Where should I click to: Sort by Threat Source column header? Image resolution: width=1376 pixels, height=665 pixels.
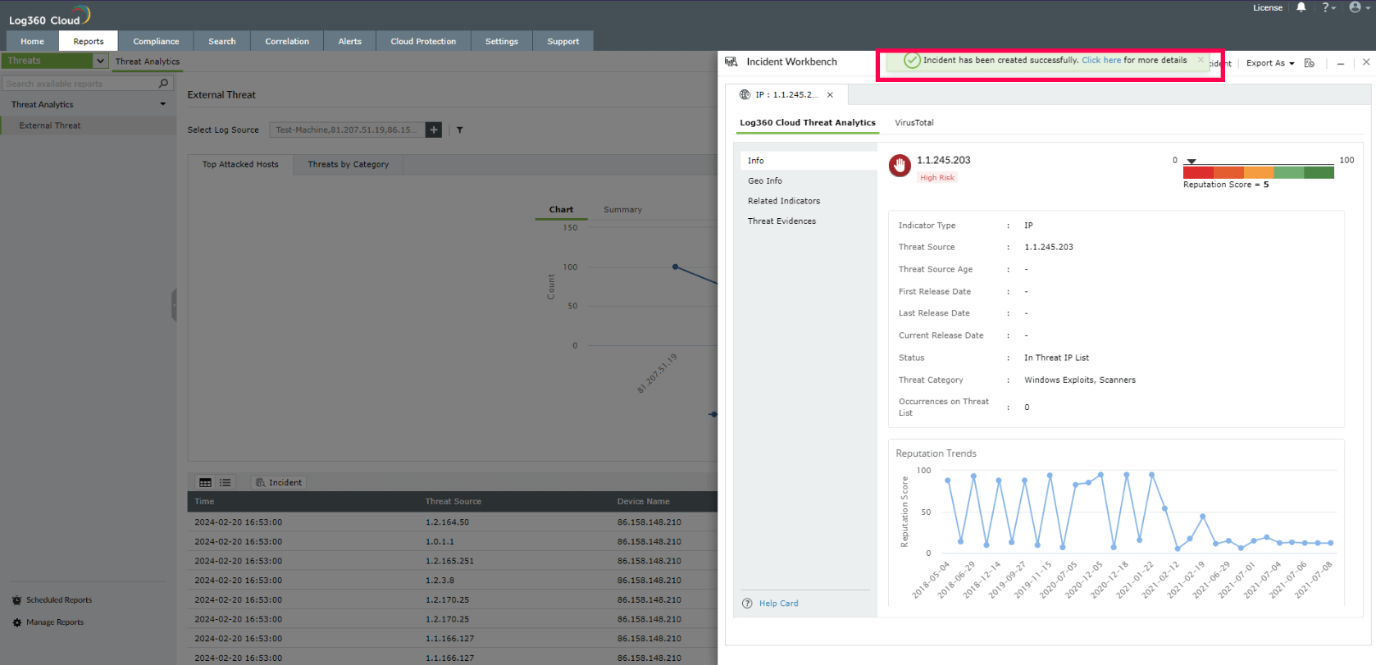453,502
